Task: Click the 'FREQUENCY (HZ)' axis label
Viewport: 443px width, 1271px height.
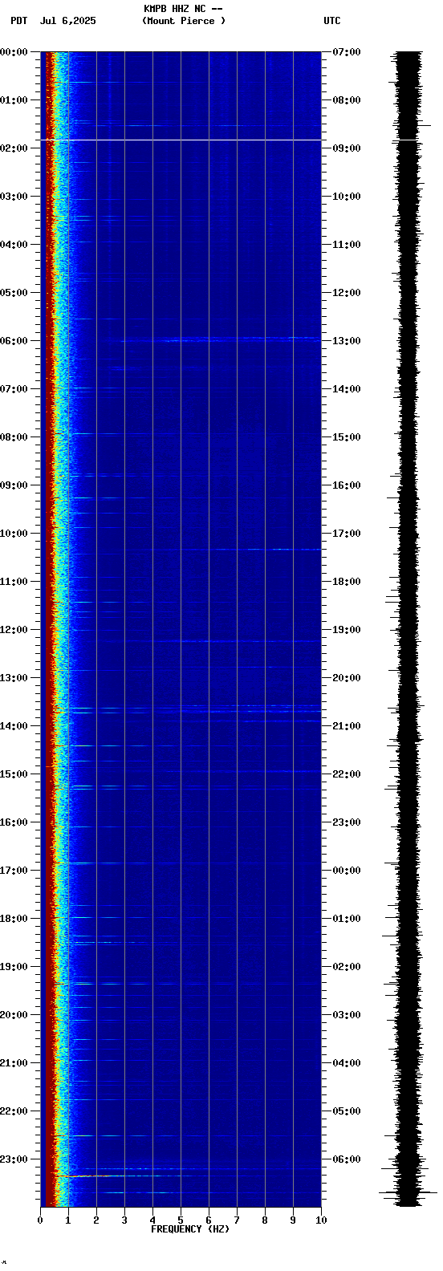Action: click(190, 1229)
